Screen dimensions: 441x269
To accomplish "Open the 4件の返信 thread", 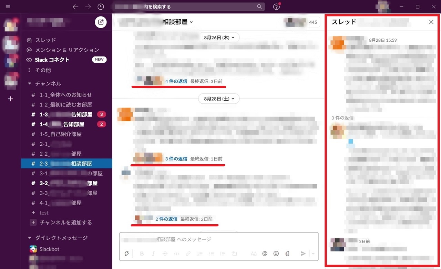I will 176,81.
